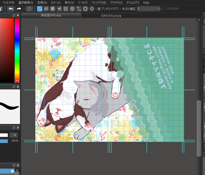Select the ellipse snap icon
The image size is (205, 175).
[x=85, y=9]
